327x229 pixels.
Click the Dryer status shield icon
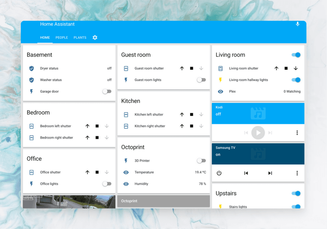point(31,68)
